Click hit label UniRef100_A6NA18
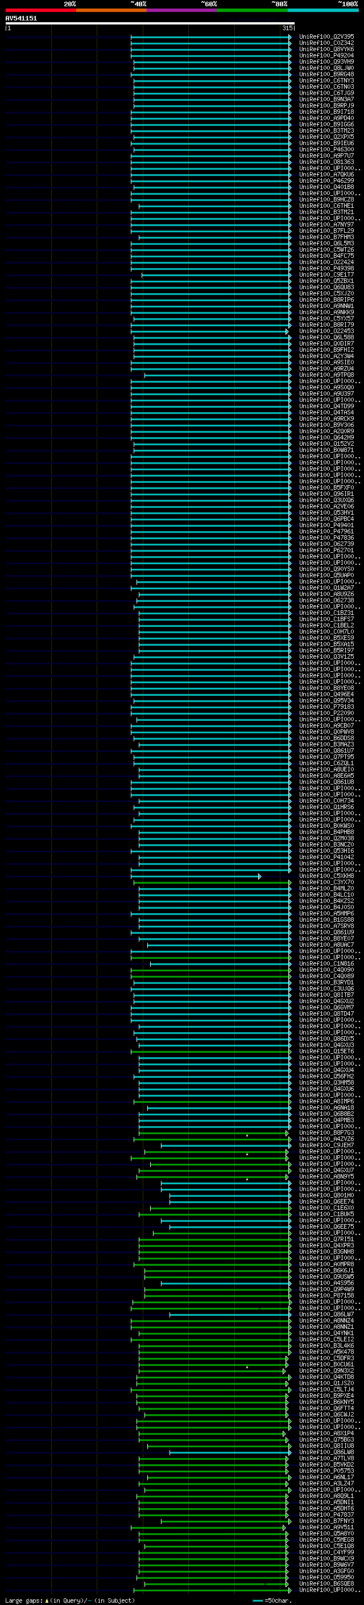The height and width of the screenshot is (1605, 364). (x=326, y=1108)
